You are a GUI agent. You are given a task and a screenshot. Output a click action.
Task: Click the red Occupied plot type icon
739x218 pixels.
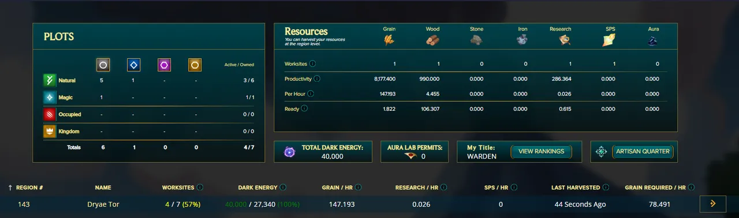tap(50, 114)
